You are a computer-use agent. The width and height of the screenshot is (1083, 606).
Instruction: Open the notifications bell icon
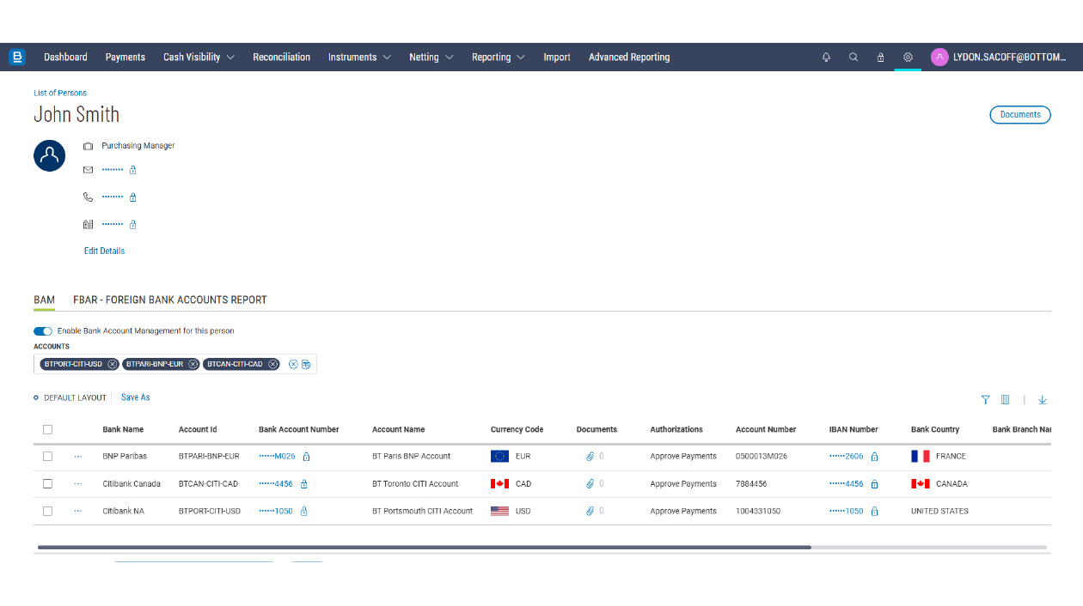click(826, 58)
